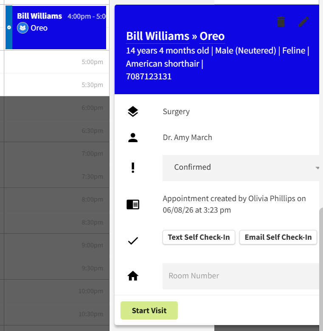Open the Confirmed status dropdown
Image resolution: width=323 pixels, height=331 pixels.
pyautogui.click(x=241, y=168)
